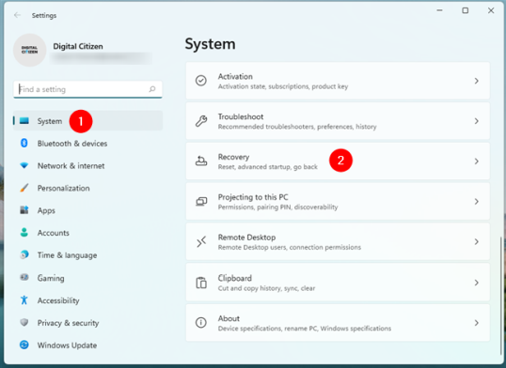506x368 pixels.
Task: Click 'Remote Desktop users, connection permissions' text
Action: [290, 247]
